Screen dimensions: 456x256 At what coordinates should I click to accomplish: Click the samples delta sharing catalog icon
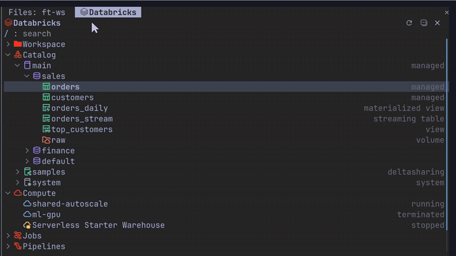pos(27,172)
